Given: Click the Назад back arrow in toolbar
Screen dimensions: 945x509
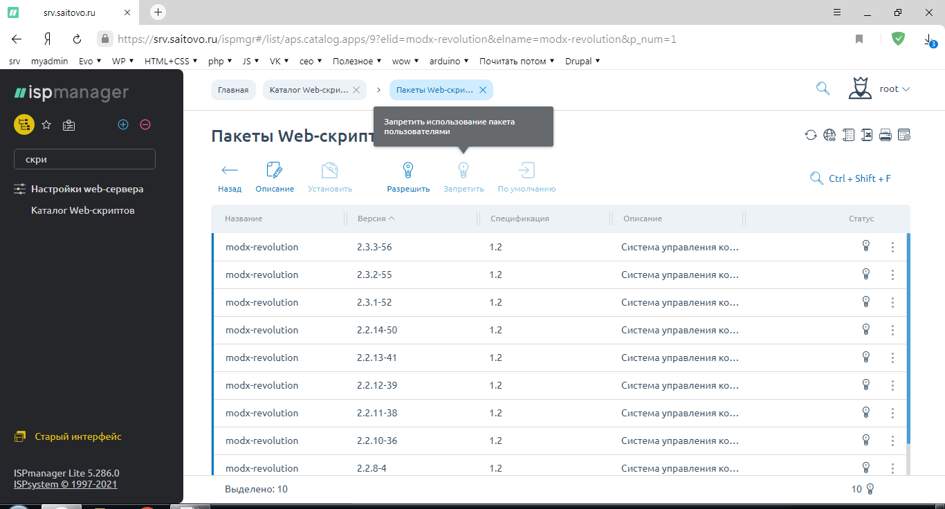Looking at the screenshot, I should pos(230,177).
